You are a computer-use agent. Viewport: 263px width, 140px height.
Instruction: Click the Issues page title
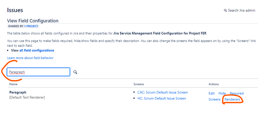click(x=15, y=10)
